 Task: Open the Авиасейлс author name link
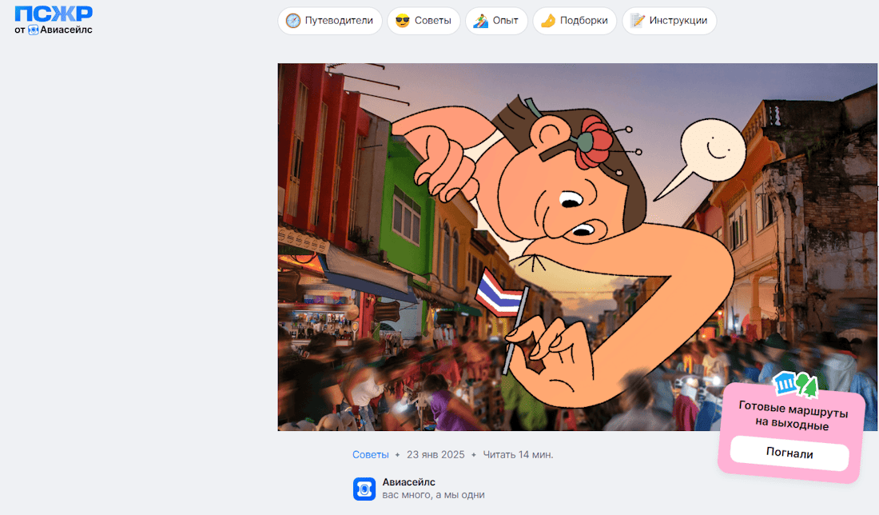[409, 482]
